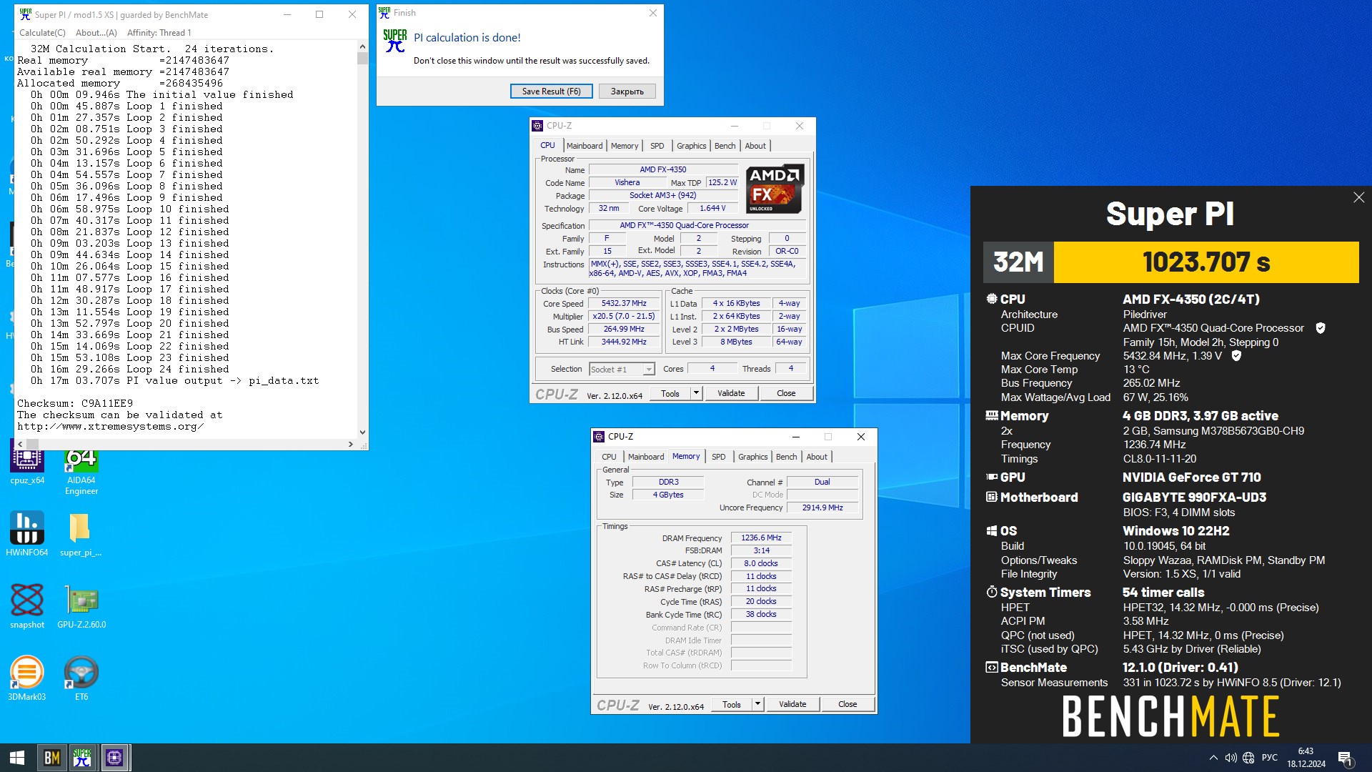Click Super PI horizontal scrollbar left arrow

20,444
